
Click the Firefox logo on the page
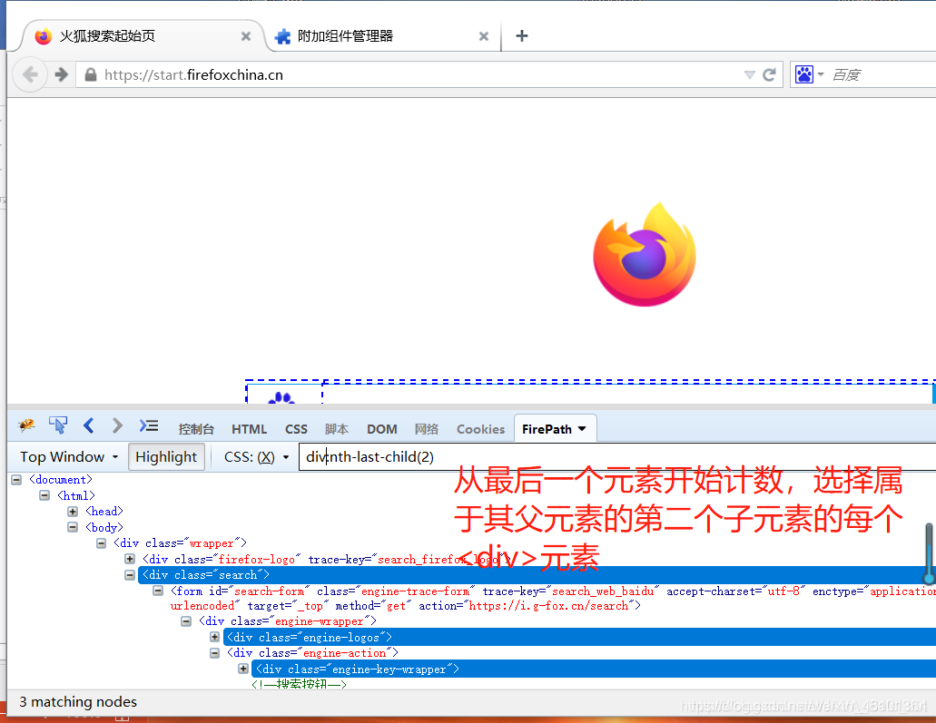point(645,254)
